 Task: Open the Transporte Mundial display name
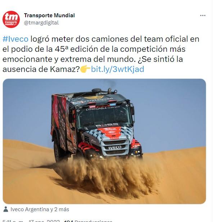[49, 15]
